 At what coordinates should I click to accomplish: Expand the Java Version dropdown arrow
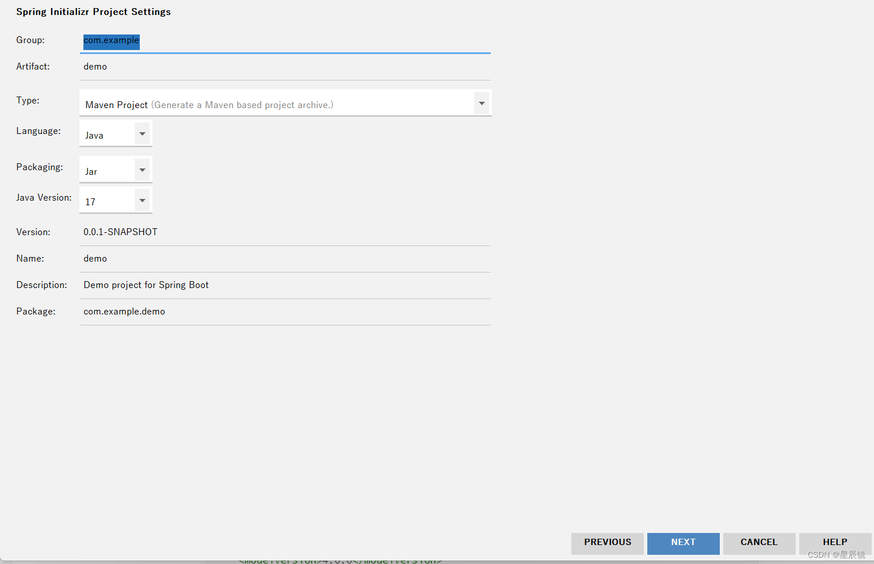(142, 201)
